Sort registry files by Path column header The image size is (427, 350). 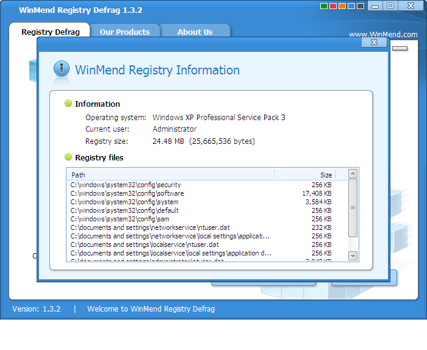(x=171, y=175)
